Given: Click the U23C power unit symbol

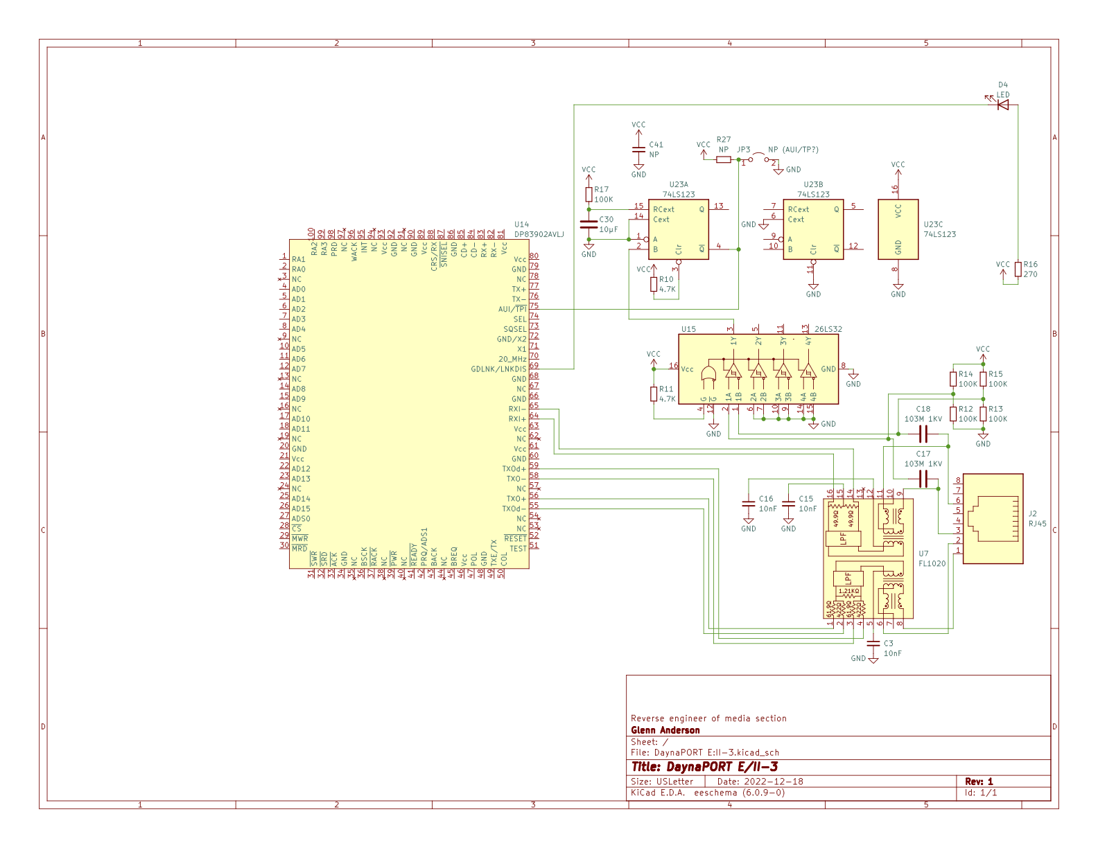Looking at the screenshot, I should (898, 229).
